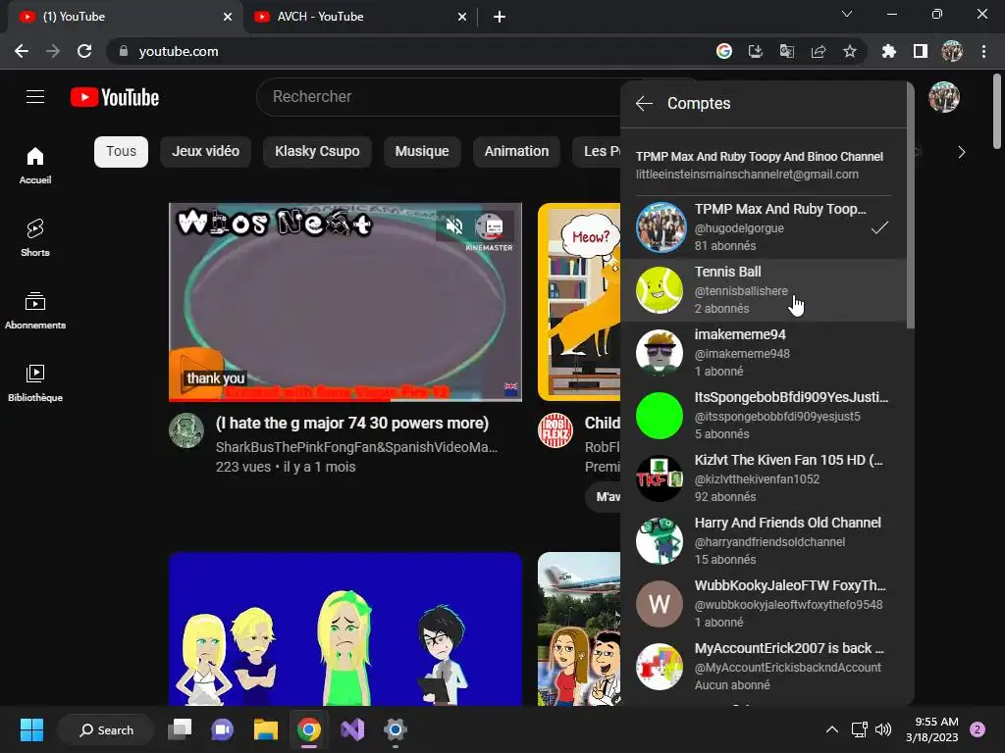Viewport: 1005px width, 753px height.
Task: Click browser back arrow
Action: pos(22,51)
